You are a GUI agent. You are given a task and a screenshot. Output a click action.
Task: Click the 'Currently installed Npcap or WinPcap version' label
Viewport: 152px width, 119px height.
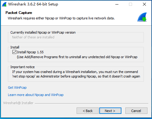(43, 32)
